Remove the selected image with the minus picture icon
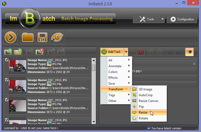 [x=30, y=52]
